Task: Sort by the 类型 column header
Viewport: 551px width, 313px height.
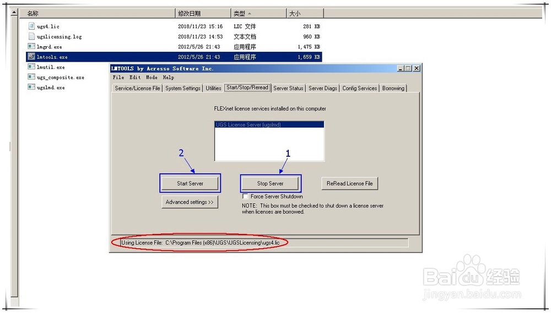Action: click(x=258, y=13)
